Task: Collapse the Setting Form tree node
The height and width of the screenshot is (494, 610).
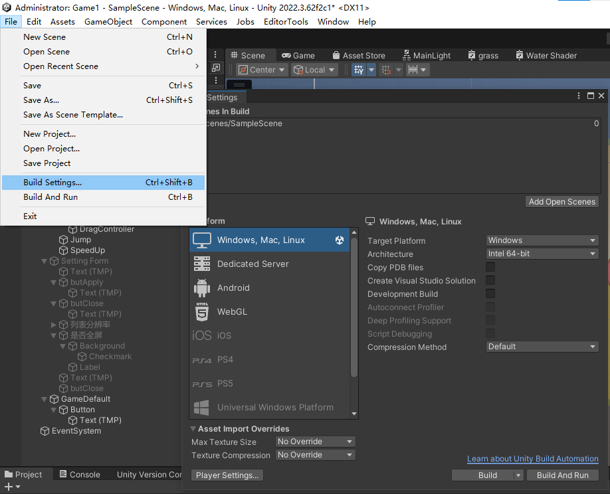Action: point(44,261)
